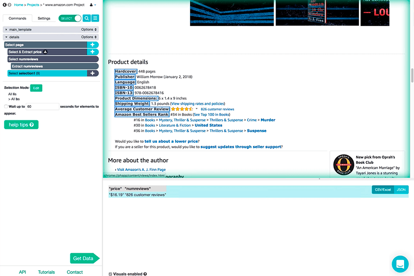Add a command with plus on Select page

coord(93,45)
